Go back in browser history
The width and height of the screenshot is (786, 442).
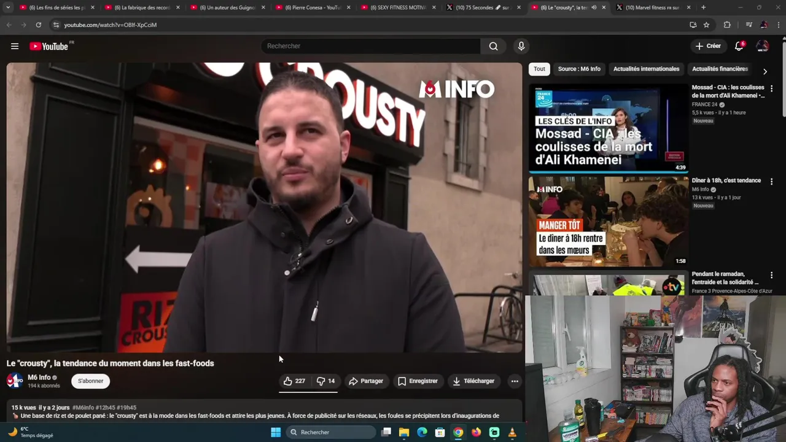pyautogui.click(x=9, y=25)
